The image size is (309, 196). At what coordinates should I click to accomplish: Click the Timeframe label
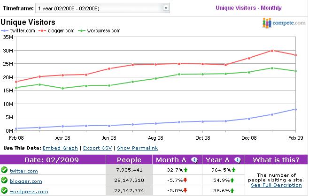pos(18,8)
